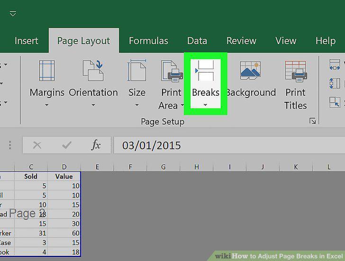
Task: Select column C header
Action: click(x=31, y=167)
